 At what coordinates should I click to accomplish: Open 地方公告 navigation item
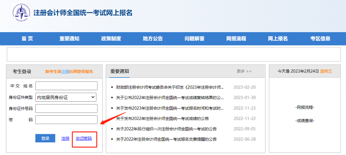[x=153, y=39]
